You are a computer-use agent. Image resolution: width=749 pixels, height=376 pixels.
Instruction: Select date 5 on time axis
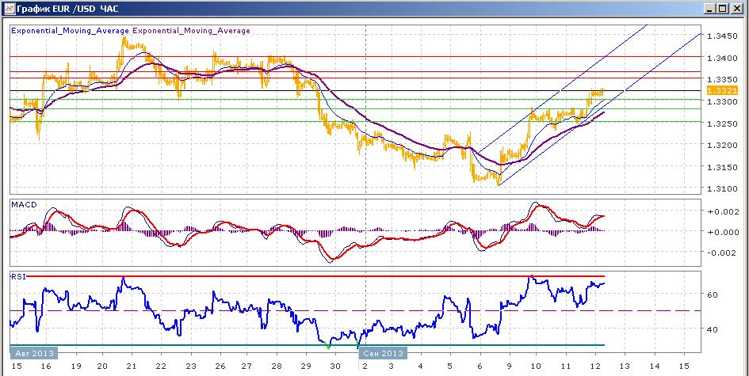tap(450, 366)
